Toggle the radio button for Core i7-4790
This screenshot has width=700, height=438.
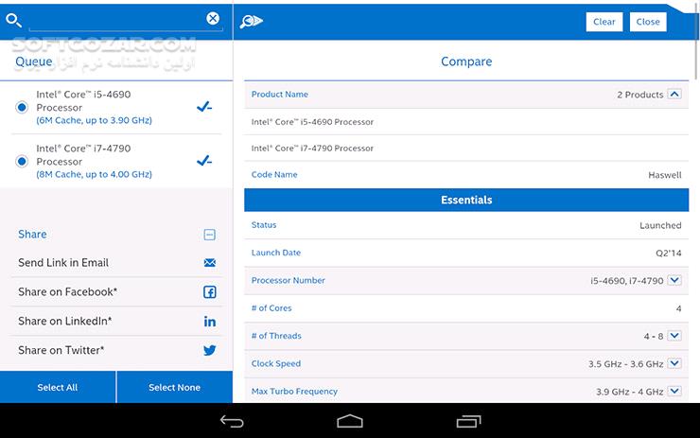point(22,161)
